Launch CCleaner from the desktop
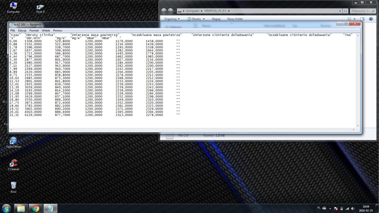Image resolution: width=379 pixels, height=213 pixels. click(x=13, y=165)
